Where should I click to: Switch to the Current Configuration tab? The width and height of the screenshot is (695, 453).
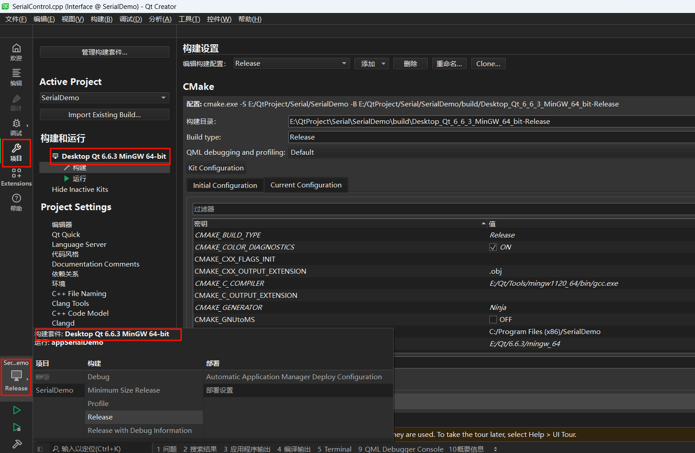[x=306, y=185]
